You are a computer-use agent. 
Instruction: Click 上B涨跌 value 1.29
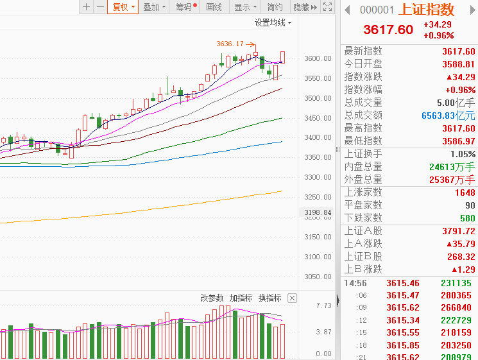[463, 270]
